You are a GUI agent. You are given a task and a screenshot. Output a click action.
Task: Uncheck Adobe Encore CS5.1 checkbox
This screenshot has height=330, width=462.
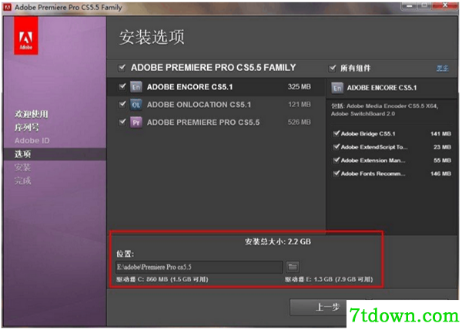pyautogui.click(x=122, y=86)
